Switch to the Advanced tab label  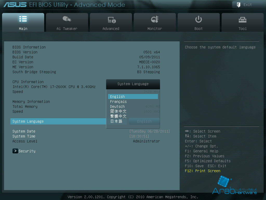[111, 29]
